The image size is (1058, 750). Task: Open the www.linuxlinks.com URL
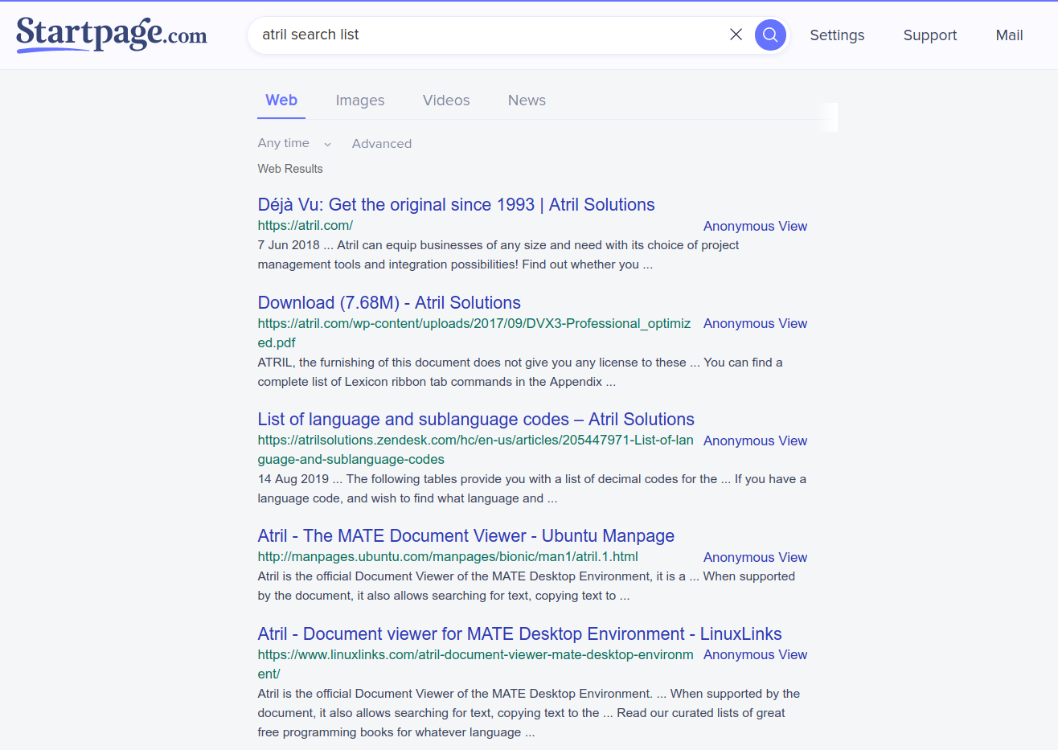pyautogui.click(x=475, y=664)
